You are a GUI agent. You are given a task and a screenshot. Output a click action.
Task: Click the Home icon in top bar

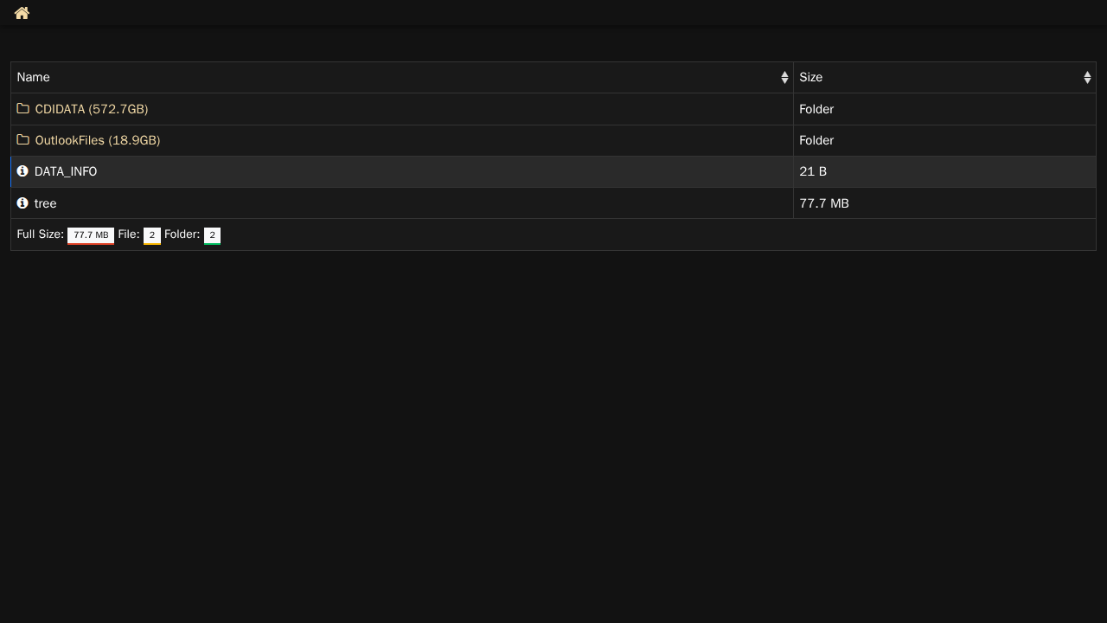pyautogui.click(x=22, y=13)
